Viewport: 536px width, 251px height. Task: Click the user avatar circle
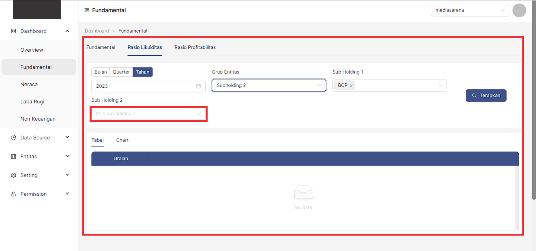(x=519, y=10)
